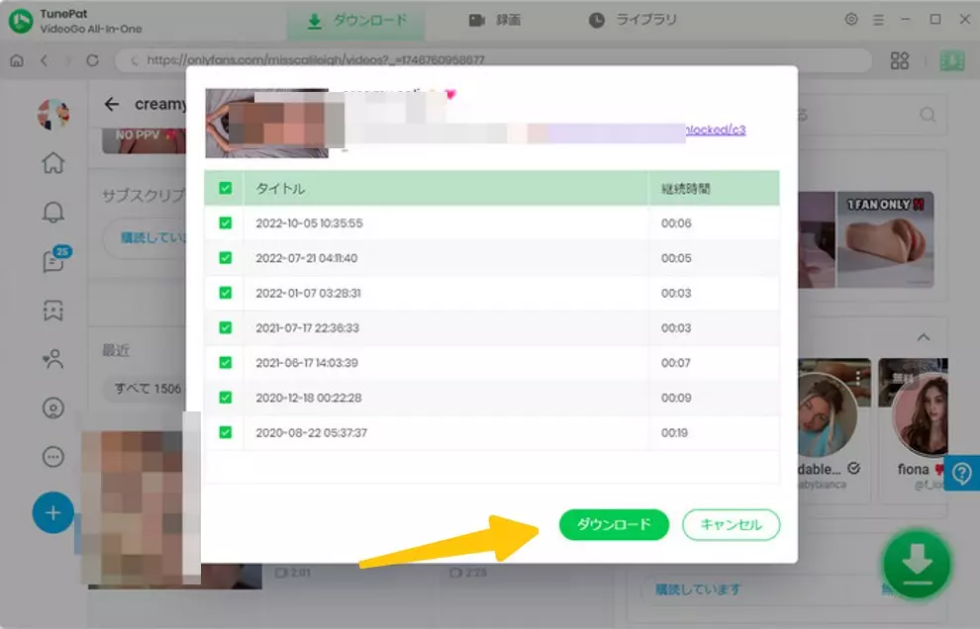980x629 pixels.
Task: Switch to the ダウンロード tab
Action: click(x=356, y=21)
